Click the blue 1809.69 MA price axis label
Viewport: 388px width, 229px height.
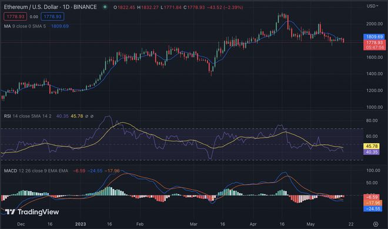374,36
